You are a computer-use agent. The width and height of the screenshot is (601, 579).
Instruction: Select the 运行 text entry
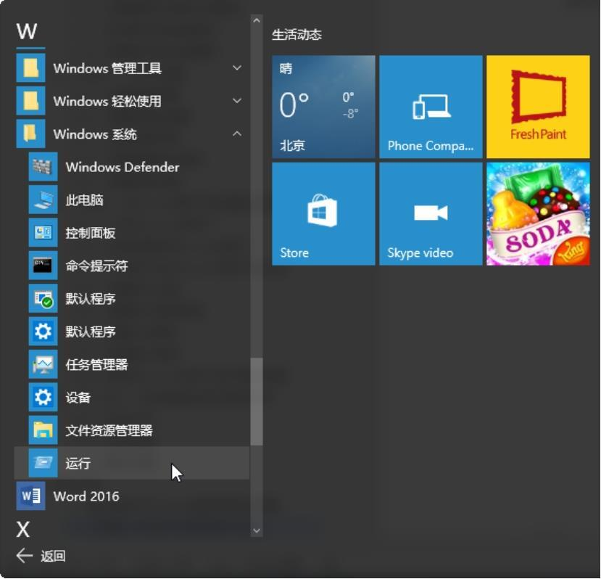point(78,464)
